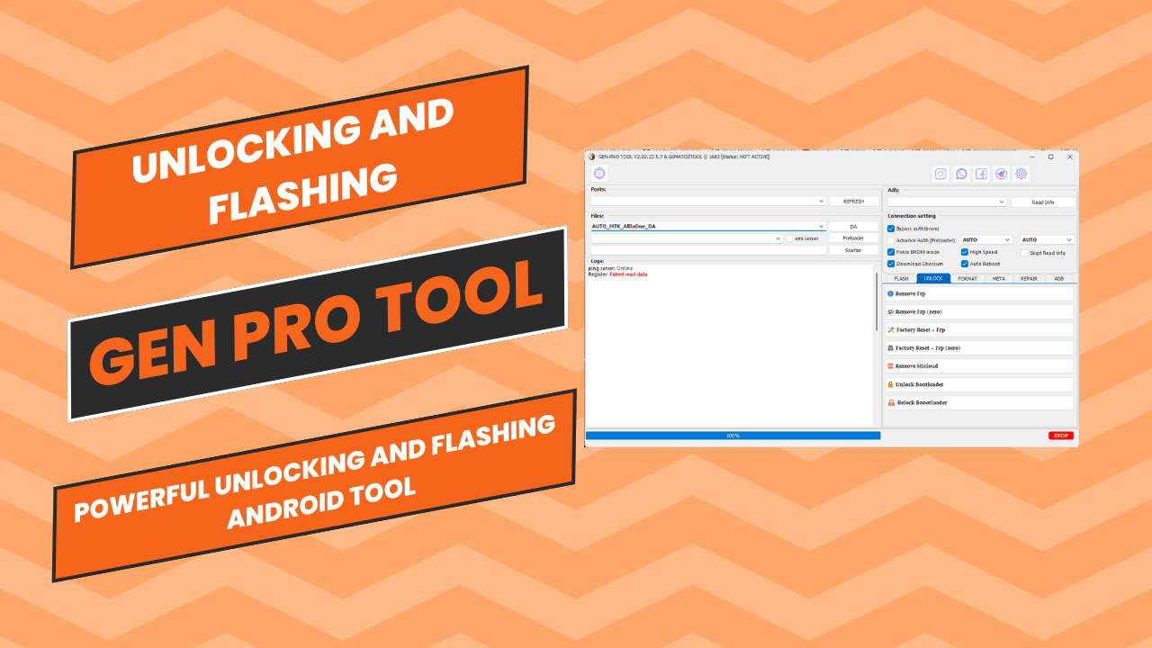Run Factory Reset + Frp
Viewport: 1152px width, 648px height.
pyautogui.click(x=979, y=329)
